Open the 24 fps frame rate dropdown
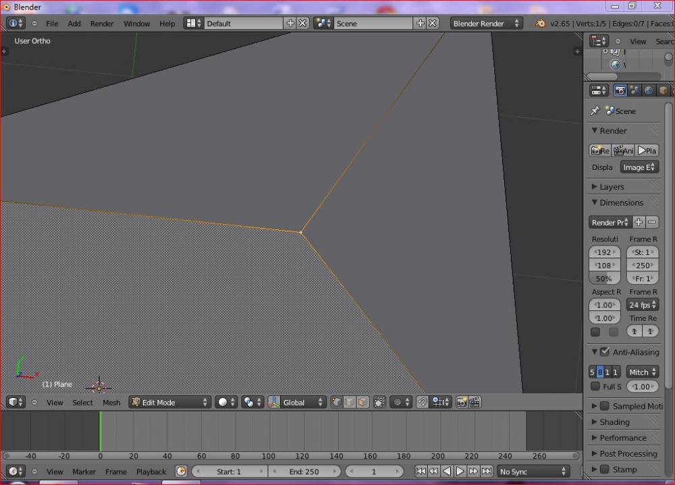This screenshot has width=675, height=485. click(643, 305)
